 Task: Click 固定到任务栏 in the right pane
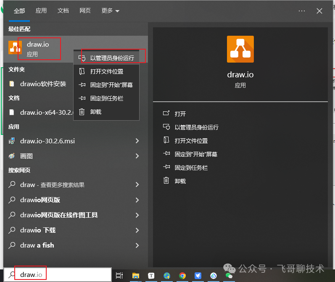coord(191,168)
